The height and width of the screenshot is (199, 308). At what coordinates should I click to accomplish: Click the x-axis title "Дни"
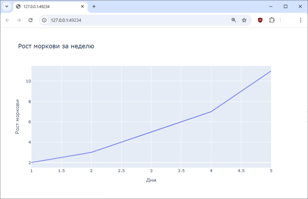151,180
